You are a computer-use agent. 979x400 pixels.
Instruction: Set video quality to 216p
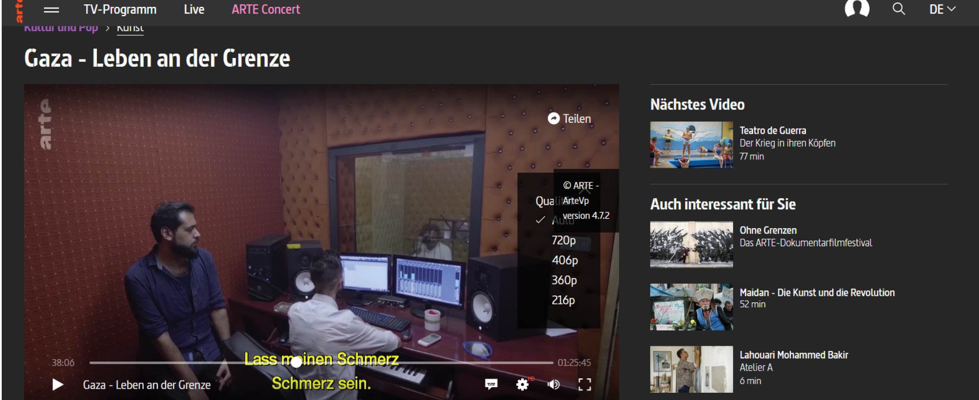tap(563, 300)
